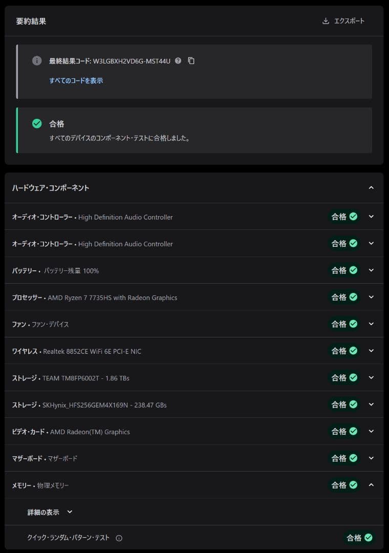Viewport: 389px width, 553px height.
Task: Collapse the physical memory row
Action: [x=371, y=485]
